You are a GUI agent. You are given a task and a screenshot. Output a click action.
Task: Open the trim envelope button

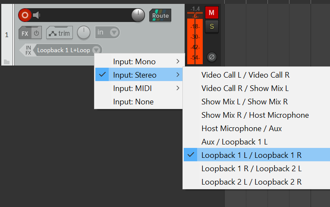[60, 33]
